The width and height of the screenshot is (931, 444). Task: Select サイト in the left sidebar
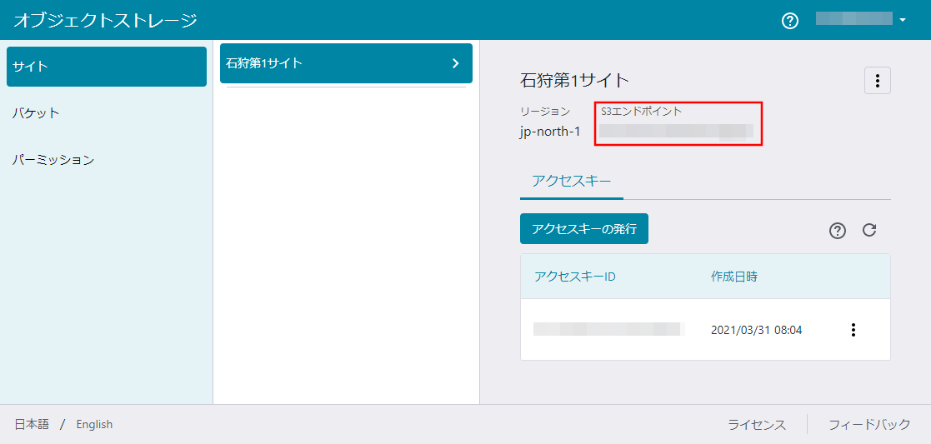click(107, 67)
